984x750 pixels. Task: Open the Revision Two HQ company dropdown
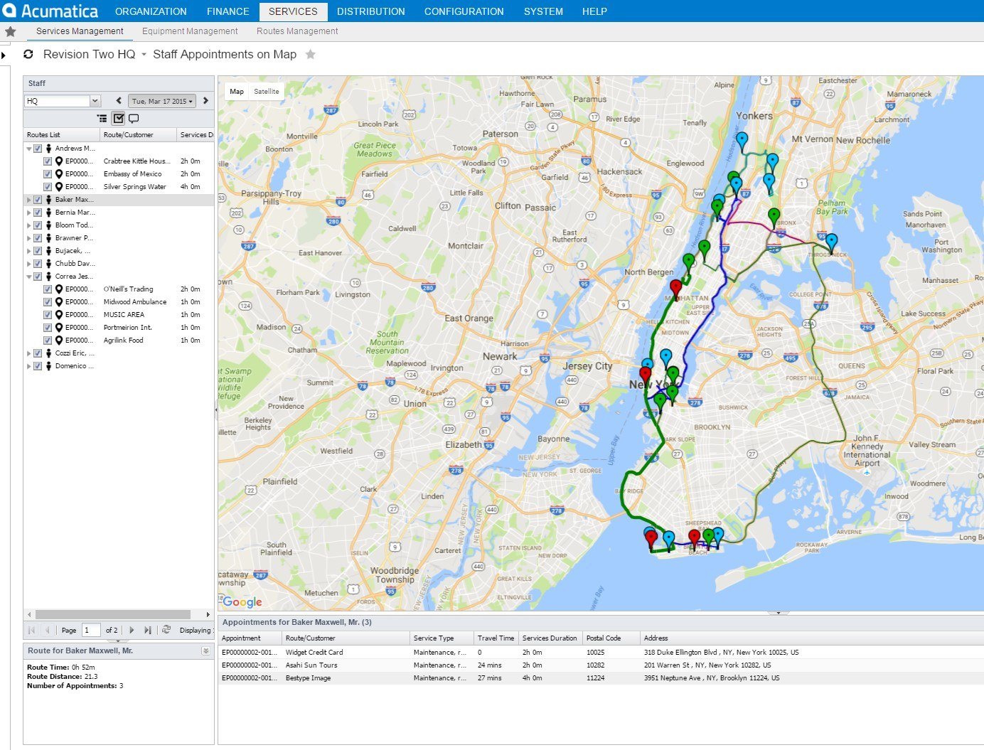(x=144, y=55)
